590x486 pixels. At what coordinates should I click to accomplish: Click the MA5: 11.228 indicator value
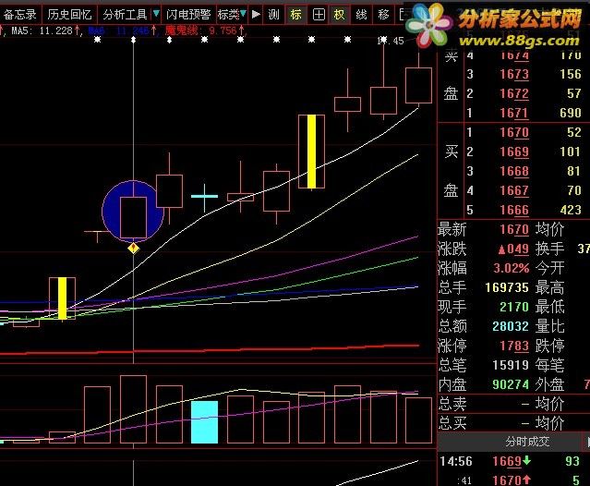click(42, 30)
